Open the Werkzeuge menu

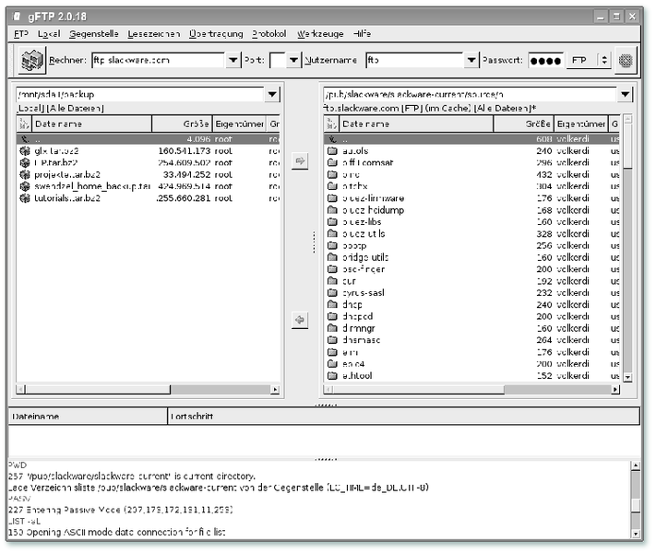click(319, 34)
